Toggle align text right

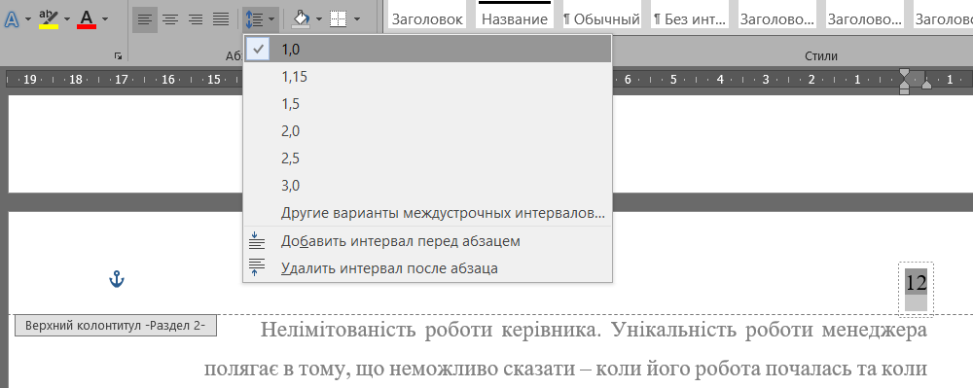(196, 19)
